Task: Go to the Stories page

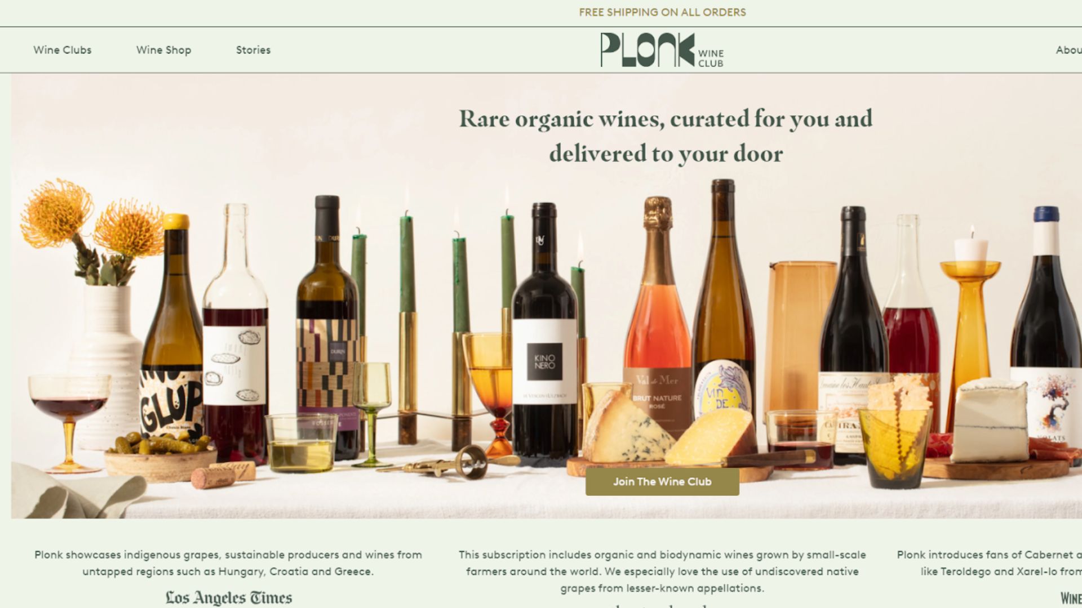Action: coord(253,50)
